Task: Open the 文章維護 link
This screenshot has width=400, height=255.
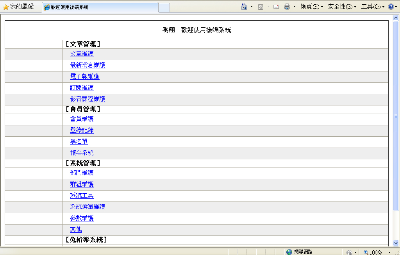Action: point(82,54)
